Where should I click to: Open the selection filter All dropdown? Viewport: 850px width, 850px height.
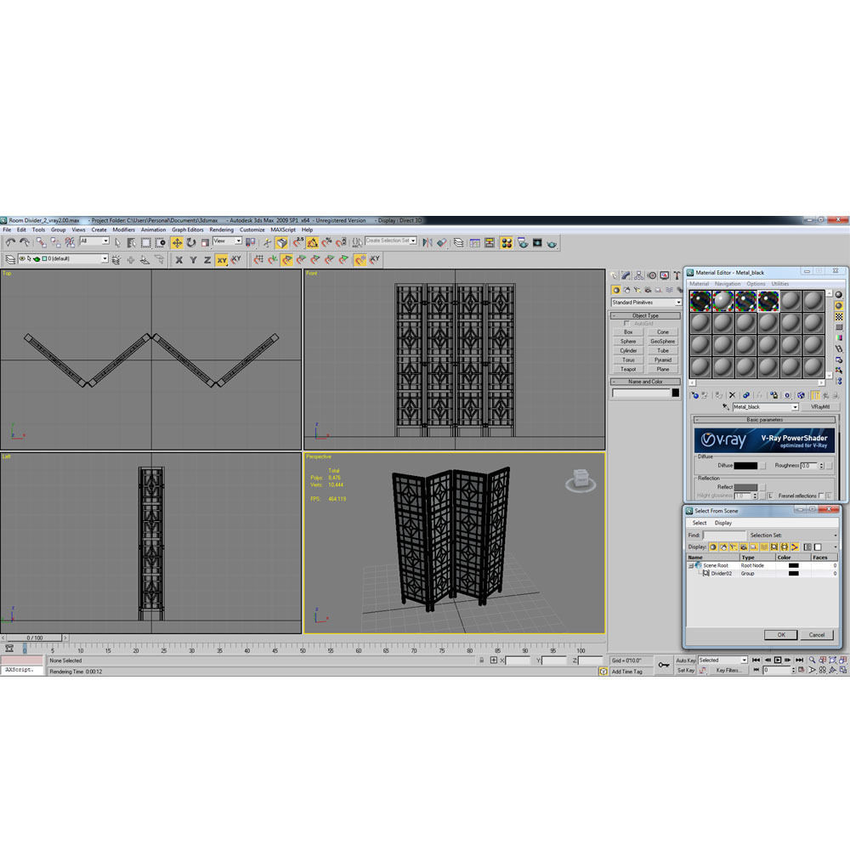coord(95,241)
